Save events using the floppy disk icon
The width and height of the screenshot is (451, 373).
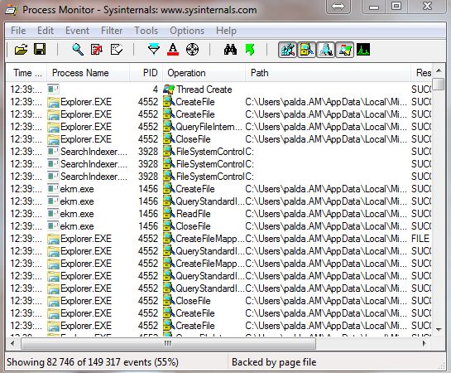[40, 49]
